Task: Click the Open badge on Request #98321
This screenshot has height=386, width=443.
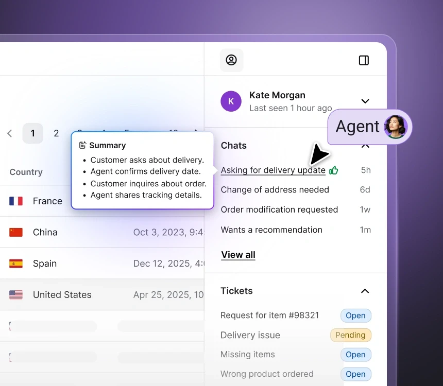Action: [x=355, y=315]
